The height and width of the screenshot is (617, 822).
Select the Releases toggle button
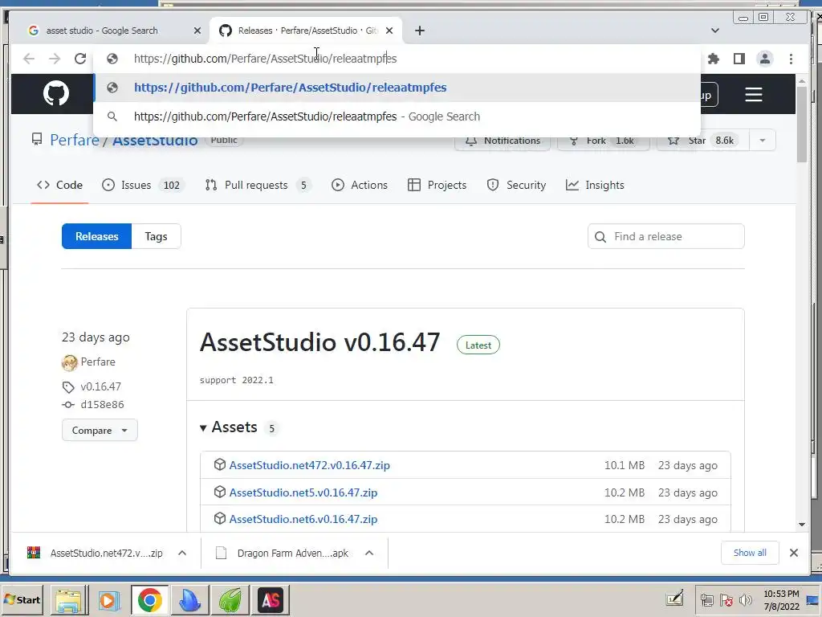[96, 237]
